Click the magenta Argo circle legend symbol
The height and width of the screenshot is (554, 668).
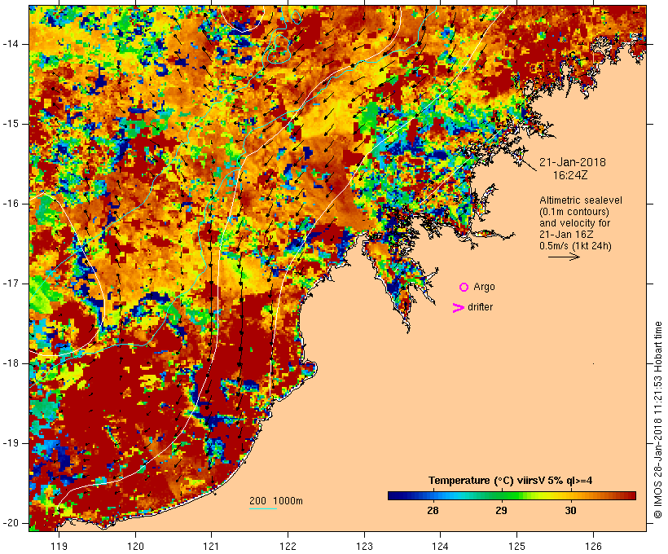pyautogui.click(x=464, y=288)
